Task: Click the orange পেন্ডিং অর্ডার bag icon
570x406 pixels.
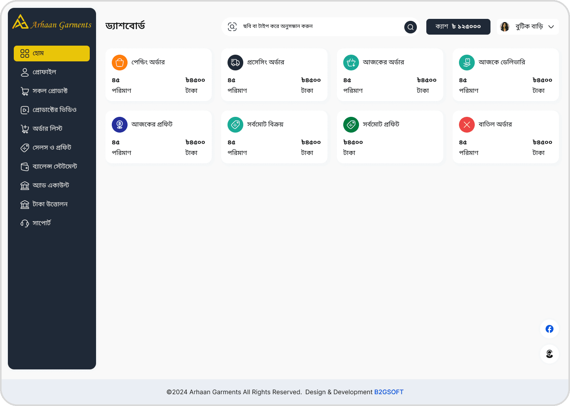Action: click(120, 63)
